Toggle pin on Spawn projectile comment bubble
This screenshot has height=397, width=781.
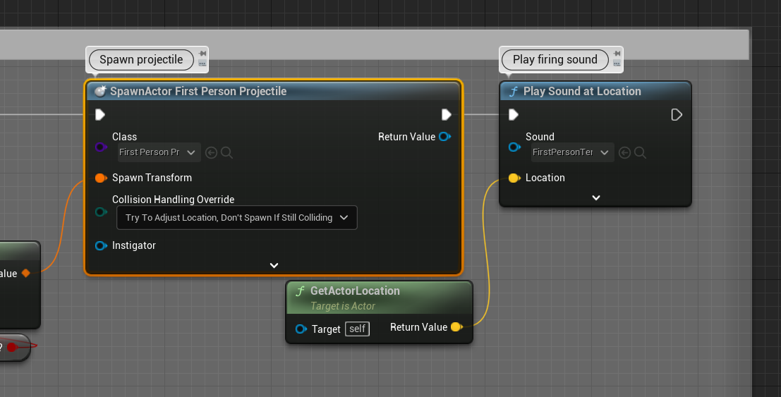point(202,54)
